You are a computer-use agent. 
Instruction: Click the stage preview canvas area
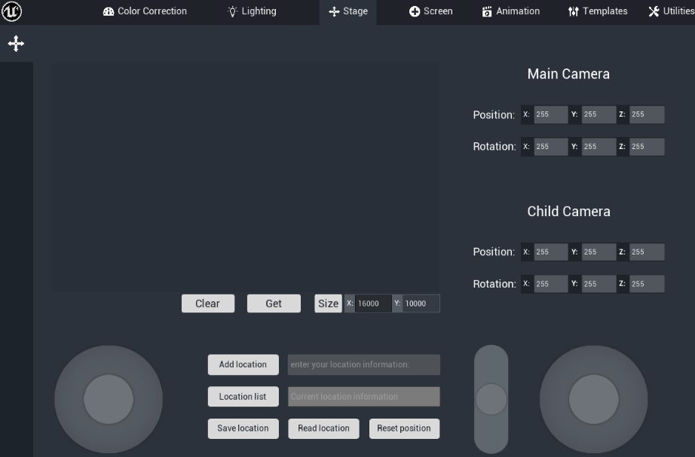click(246, 178)
